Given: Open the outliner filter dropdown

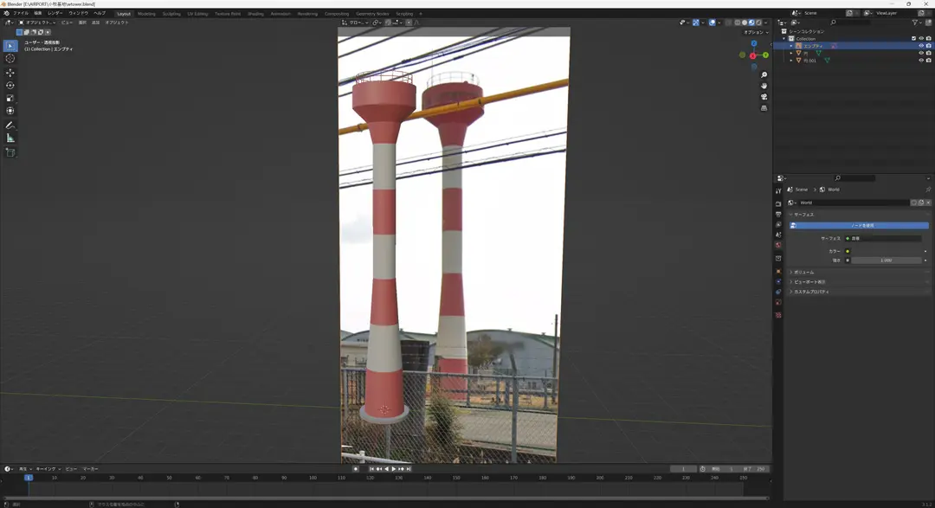Looking at the screenshot, I should pyautogui.click(x=917, y=23).
